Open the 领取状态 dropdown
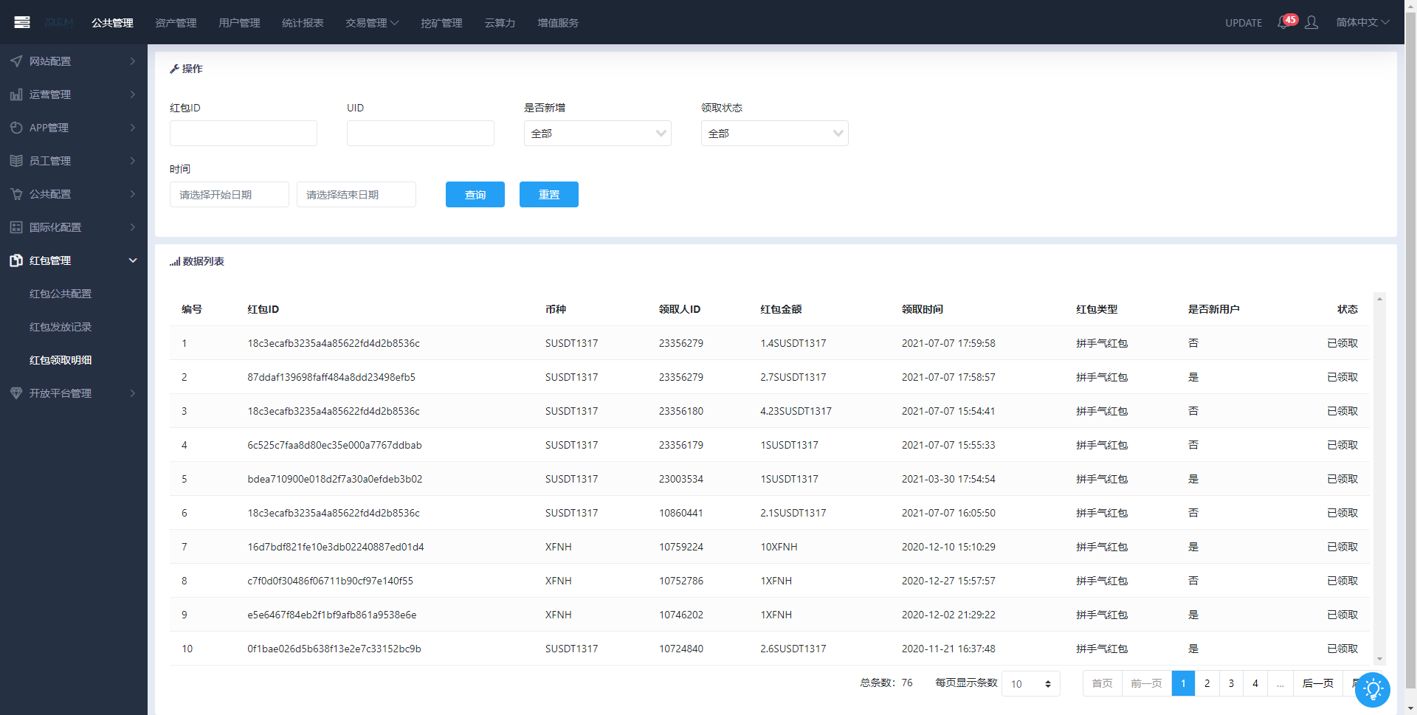Screen dimensions: 1417x715 [x=775, y=134]
